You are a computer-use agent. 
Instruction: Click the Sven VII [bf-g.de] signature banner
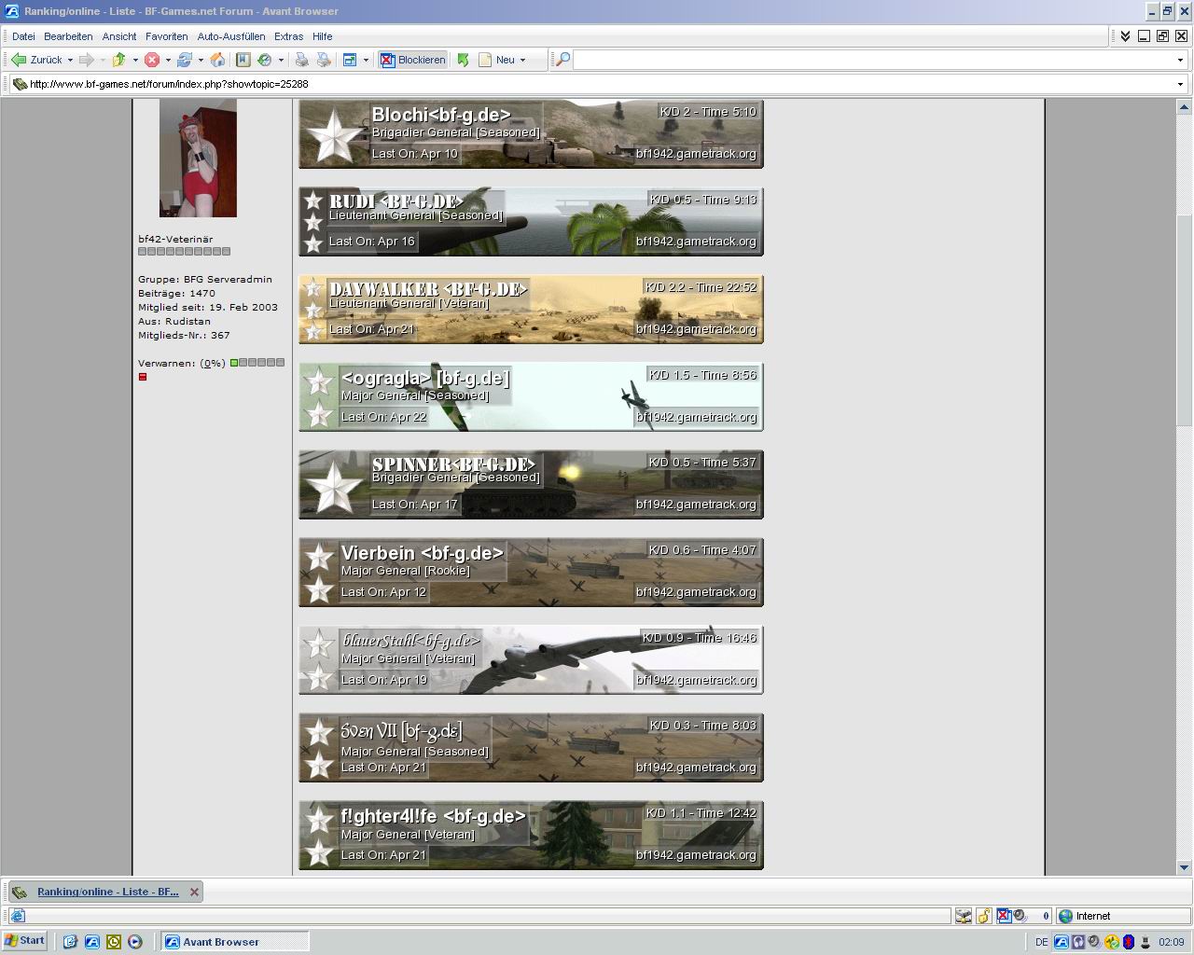click(531, 747)
